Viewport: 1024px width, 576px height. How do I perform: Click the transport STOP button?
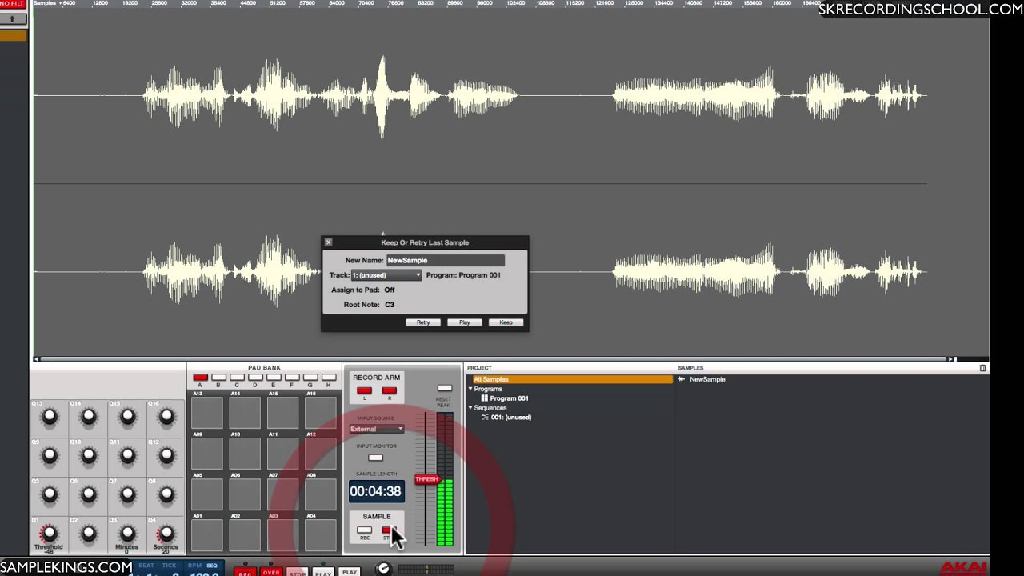point(297,573)
